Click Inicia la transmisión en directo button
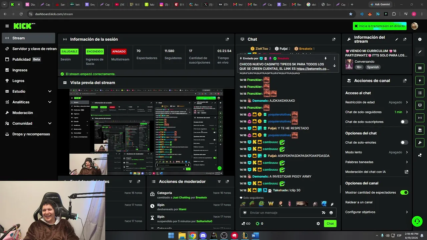The height and width of the screenshot is (240, 427). click(x=380, y=26)
